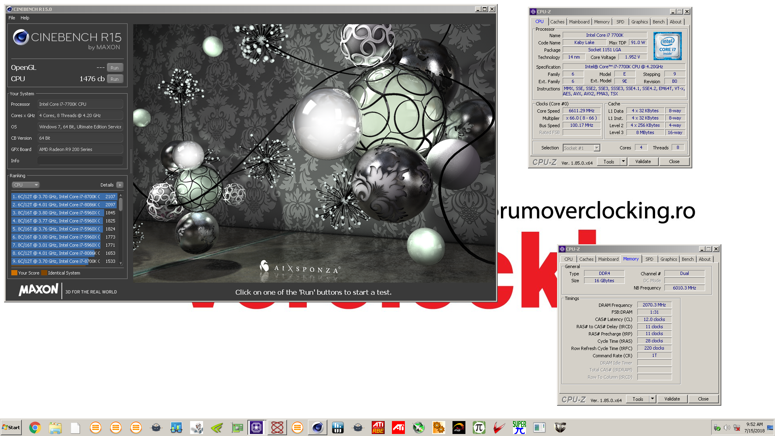Click Tools button in lower CPU-Z window
775x436 pixels.
638,399
